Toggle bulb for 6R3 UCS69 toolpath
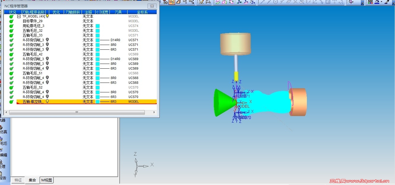 click(47, 68)
